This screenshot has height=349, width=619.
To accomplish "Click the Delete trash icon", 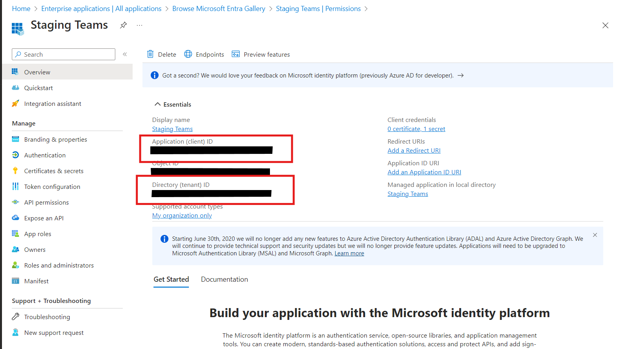I will (x=150, y=54).
